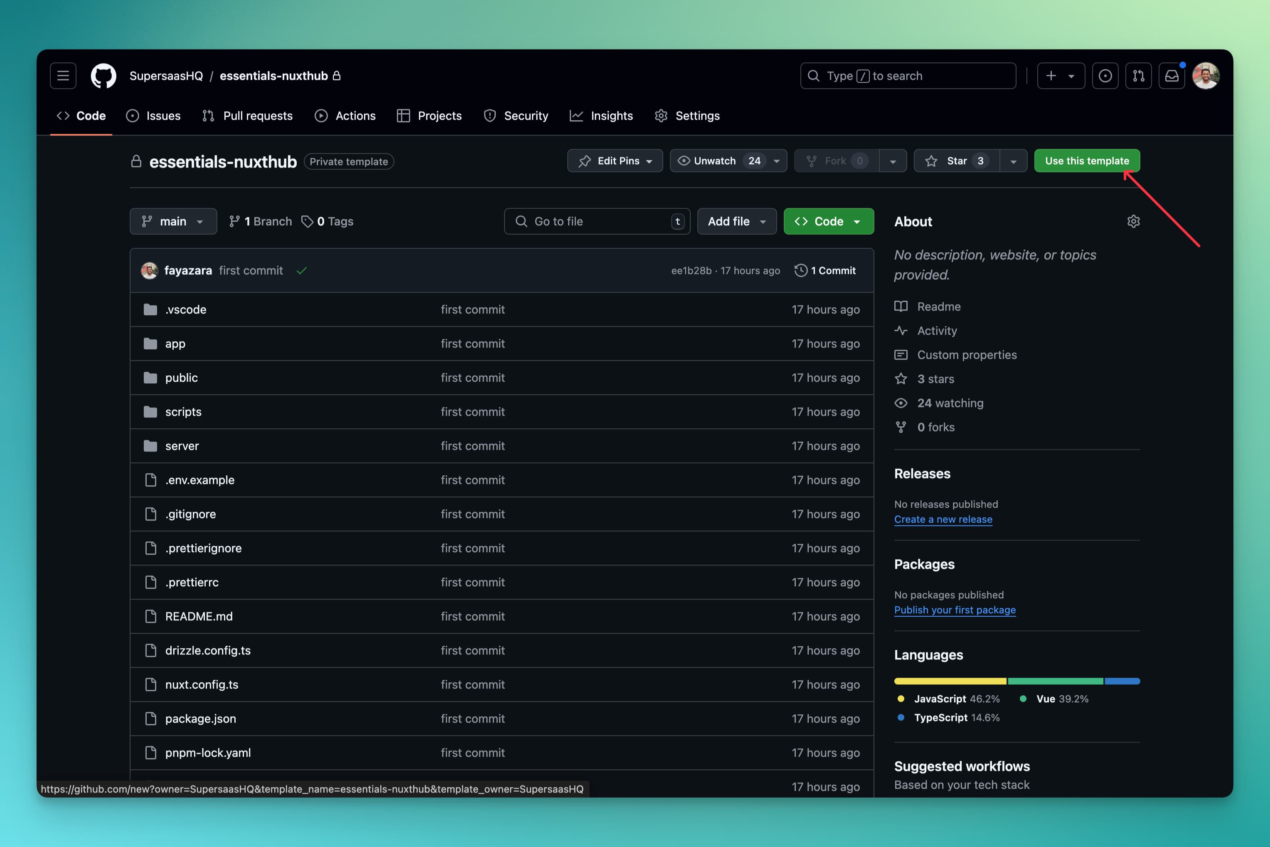1270x847 pixels.
Task: Open the 1 Commit history icon
Action: [801, 271]
